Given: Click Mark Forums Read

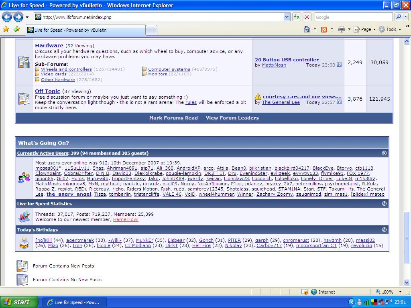Looking at the screenshot, I should click(173, 118).
